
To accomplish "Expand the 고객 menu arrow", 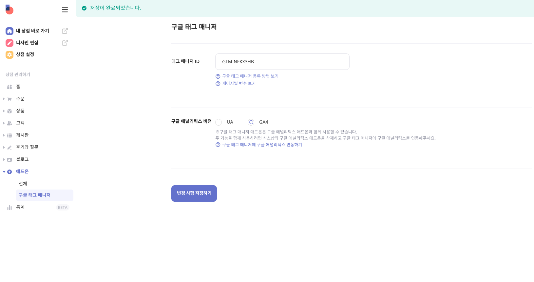I will [x=4, y=123].
